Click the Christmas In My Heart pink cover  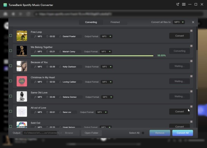point(22,81)
